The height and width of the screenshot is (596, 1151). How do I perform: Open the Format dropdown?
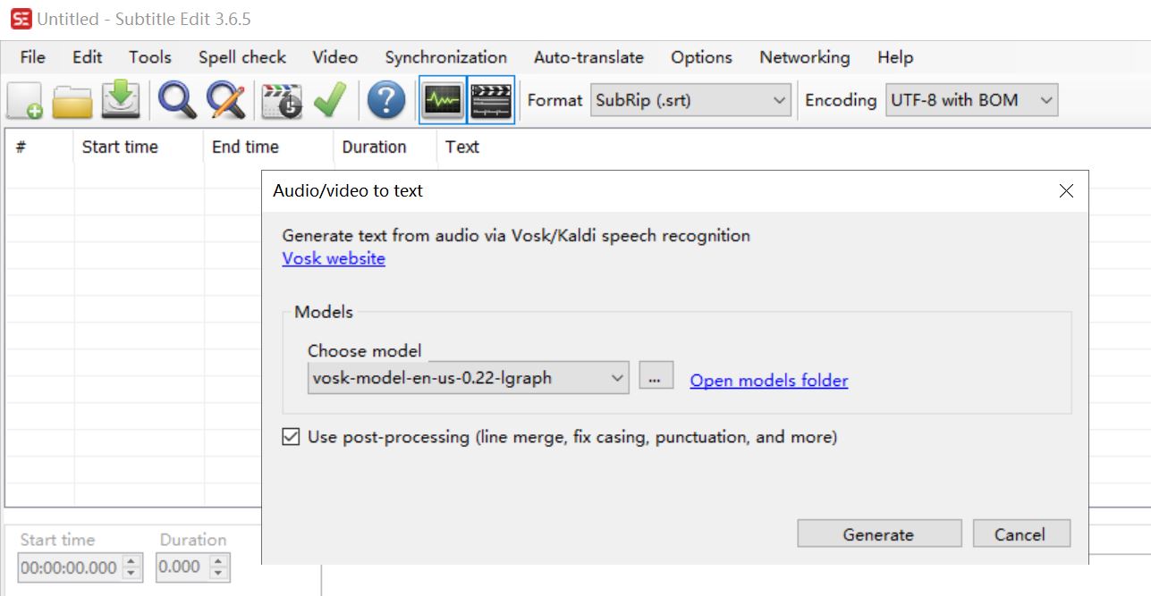tap(781, 100)
